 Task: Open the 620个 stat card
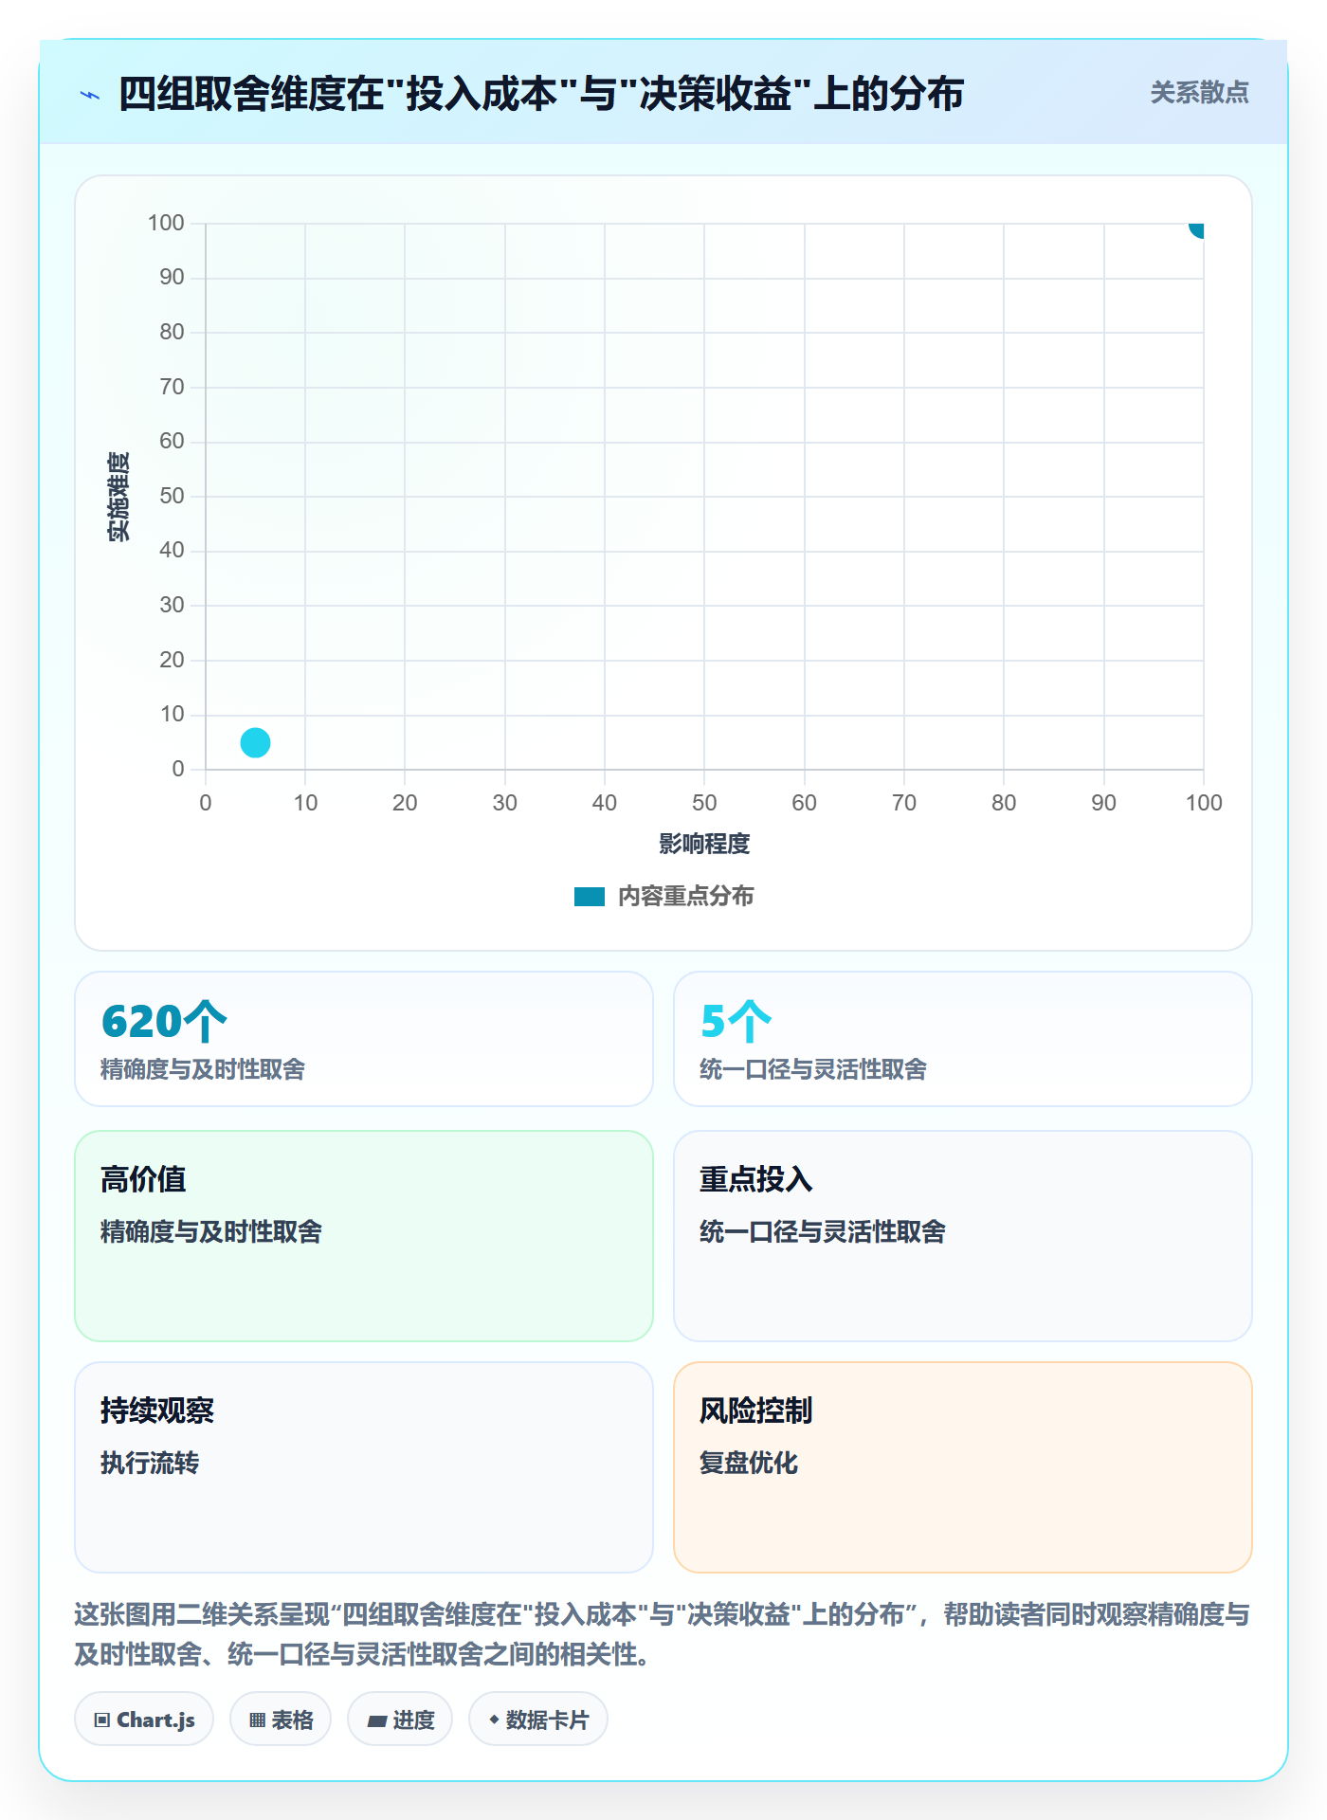364,1039
